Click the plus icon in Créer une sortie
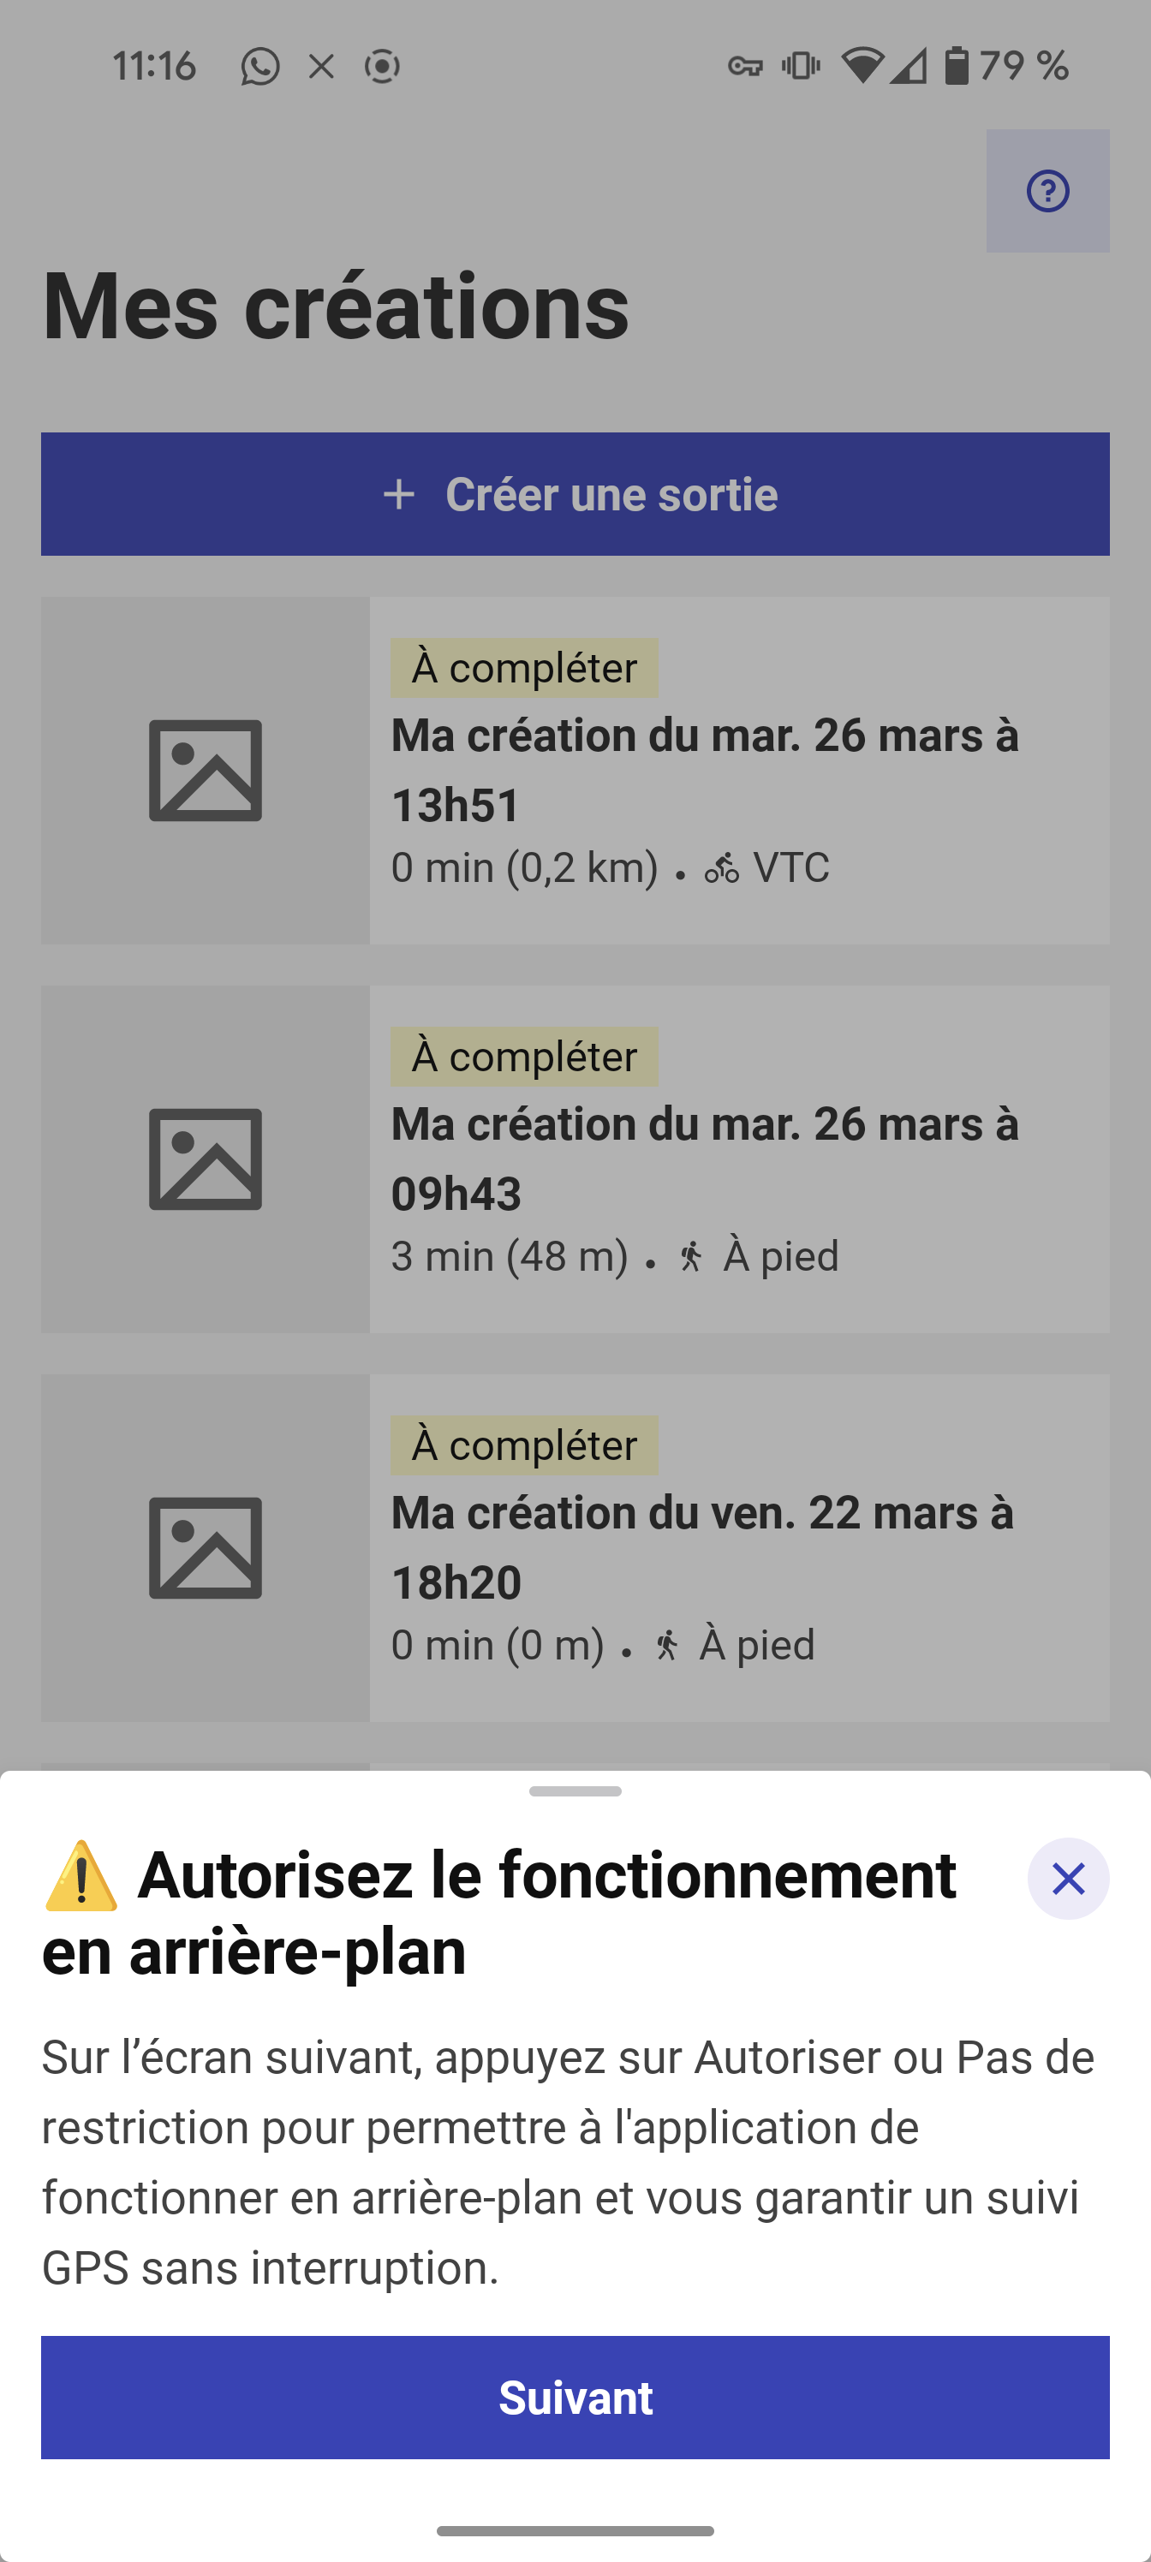The height and width of the screenshot is (2562, 1151). tap(399, 494)
